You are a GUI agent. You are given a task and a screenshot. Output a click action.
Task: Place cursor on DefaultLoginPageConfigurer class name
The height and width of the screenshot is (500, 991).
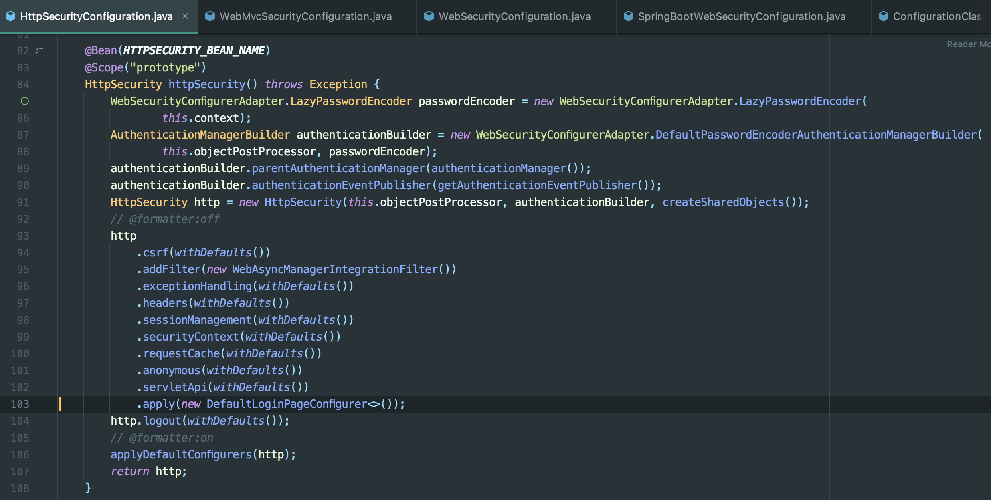click(x=287, y=404)
